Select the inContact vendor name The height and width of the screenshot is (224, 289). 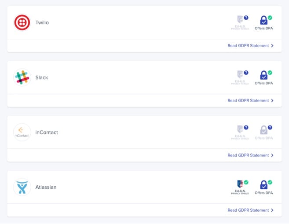47,132
